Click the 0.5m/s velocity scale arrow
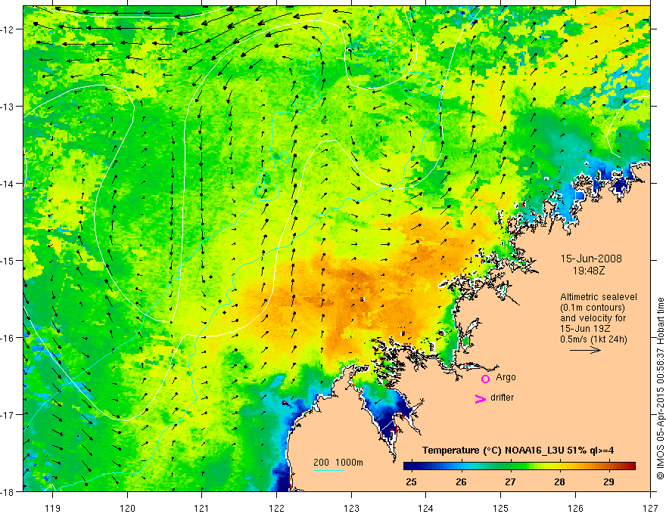 click(x=585, y=350)
